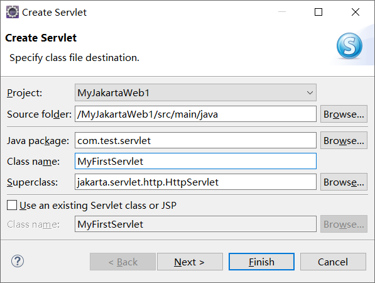Viewport: 375px width, 283px height.
Task: Focus the Java package input field
Action: 195,140
